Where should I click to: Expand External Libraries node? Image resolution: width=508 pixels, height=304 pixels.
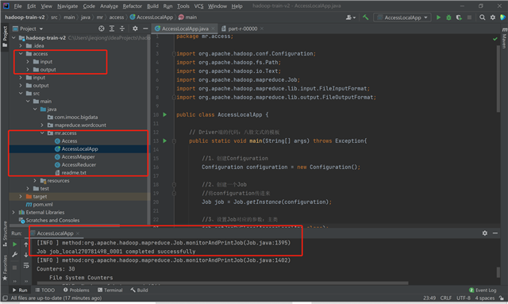(x=13, y=212)
